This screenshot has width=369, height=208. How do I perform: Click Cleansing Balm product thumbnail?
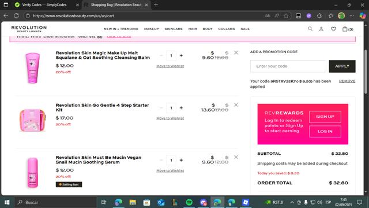[32, 68]
